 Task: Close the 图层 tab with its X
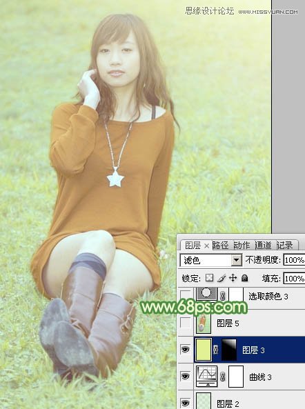pyautogui.click(x=206, y=246)
